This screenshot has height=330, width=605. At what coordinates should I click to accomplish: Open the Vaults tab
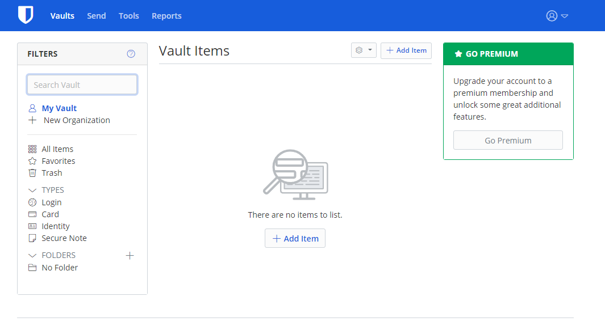click(62, 16)
